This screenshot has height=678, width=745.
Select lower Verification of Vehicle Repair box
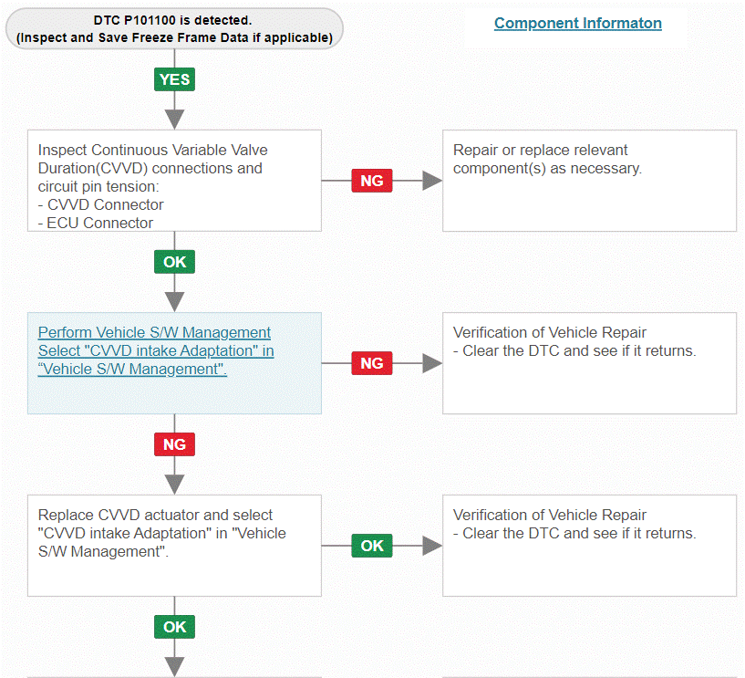(x=590, y=546)
